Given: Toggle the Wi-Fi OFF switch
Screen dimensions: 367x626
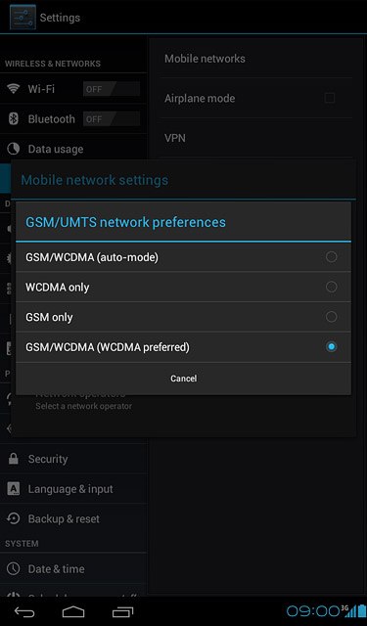Looking at the screenshot, I should pyautogui.click(x=112, y=89).
